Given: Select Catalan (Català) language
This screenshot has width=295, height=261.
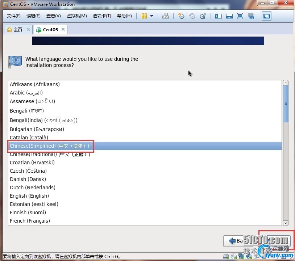Looking at the screenshot, I should click(x=145, y=138).
